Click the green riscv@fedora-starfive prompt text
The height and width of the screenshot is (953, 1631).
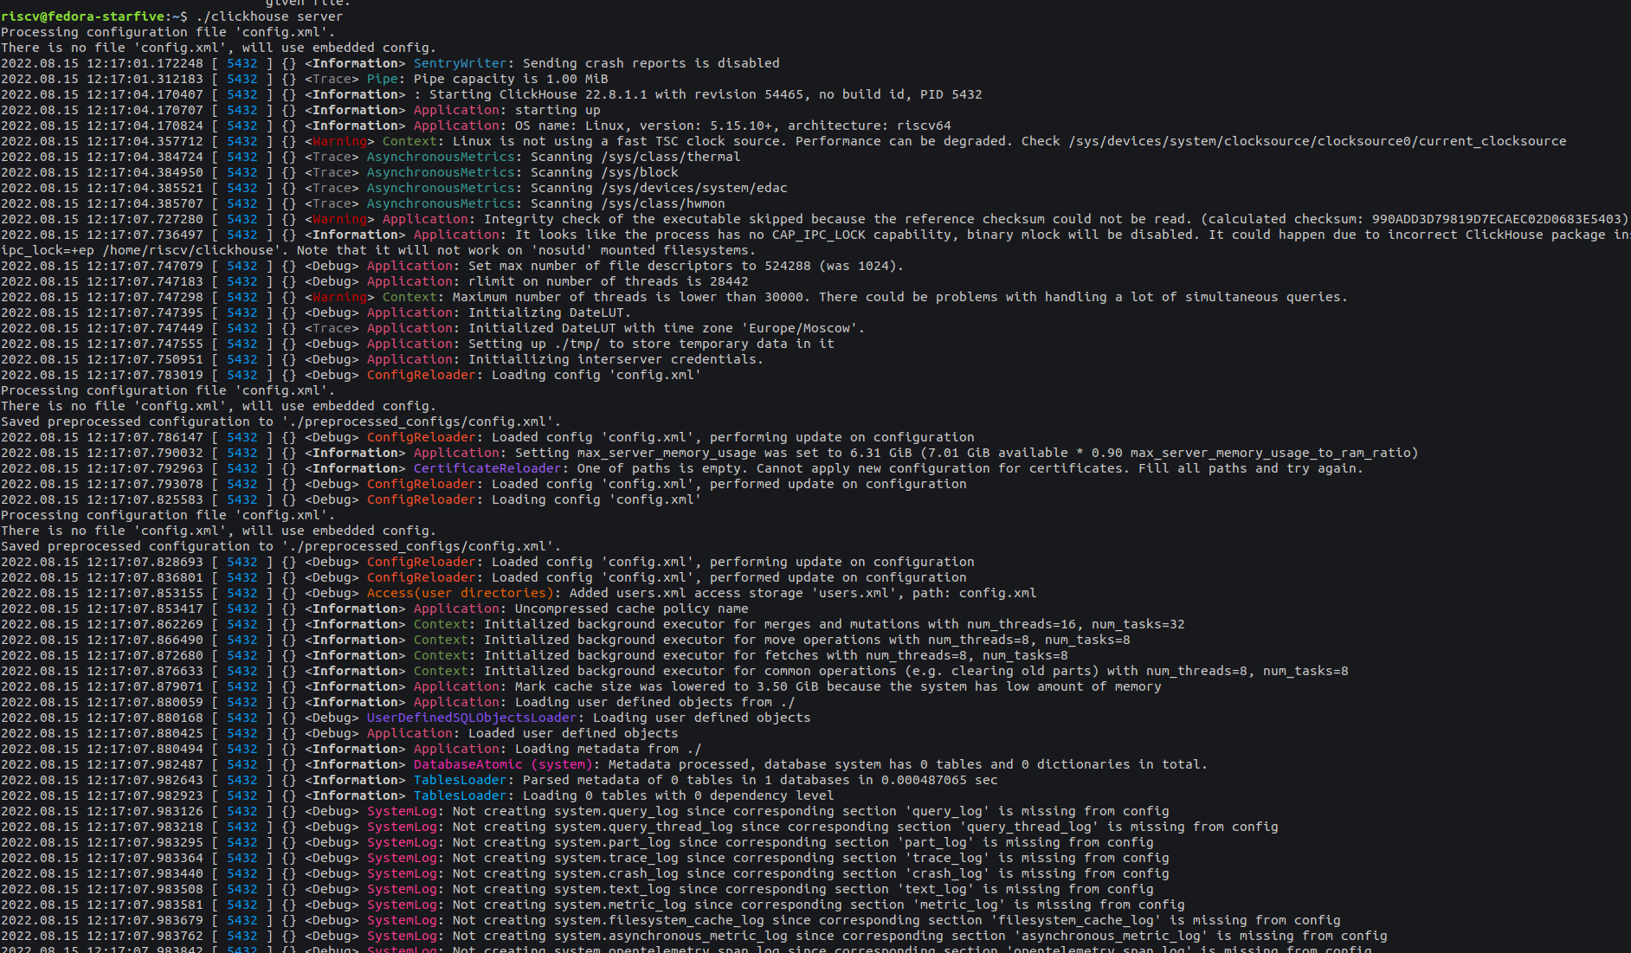pos(82,16)
